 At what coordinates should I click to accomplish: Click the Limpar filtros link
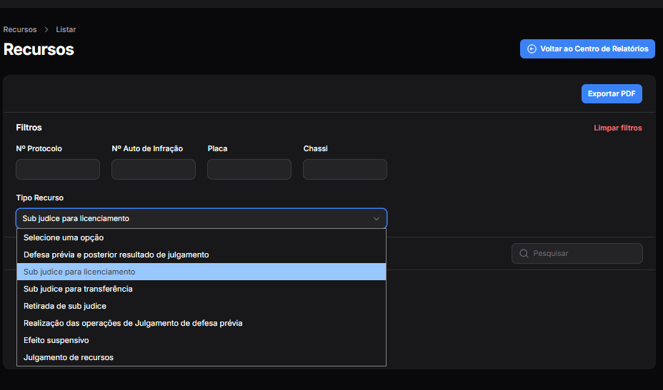pyautogui.click(x=617, y=128)
